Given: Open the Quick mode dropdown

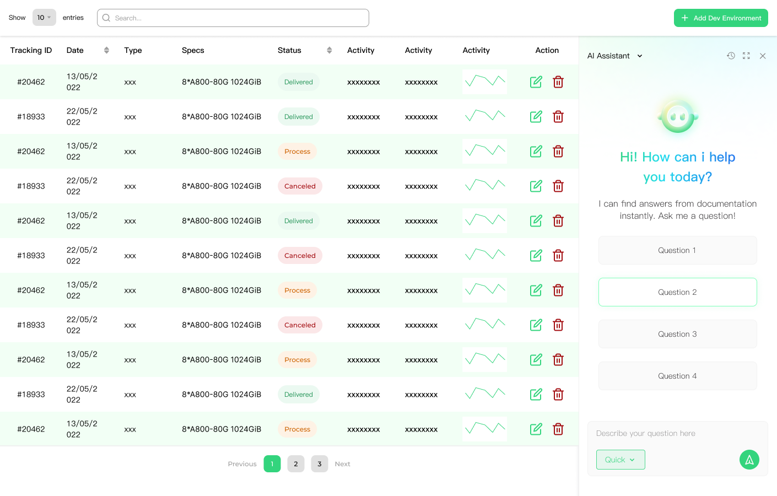Looking at the screenshot, I should 620,460.
